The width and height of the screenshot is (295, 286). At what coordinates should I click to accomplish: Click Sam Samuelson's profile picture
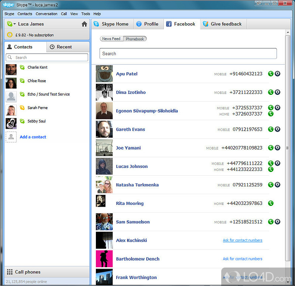pos(104,222)
